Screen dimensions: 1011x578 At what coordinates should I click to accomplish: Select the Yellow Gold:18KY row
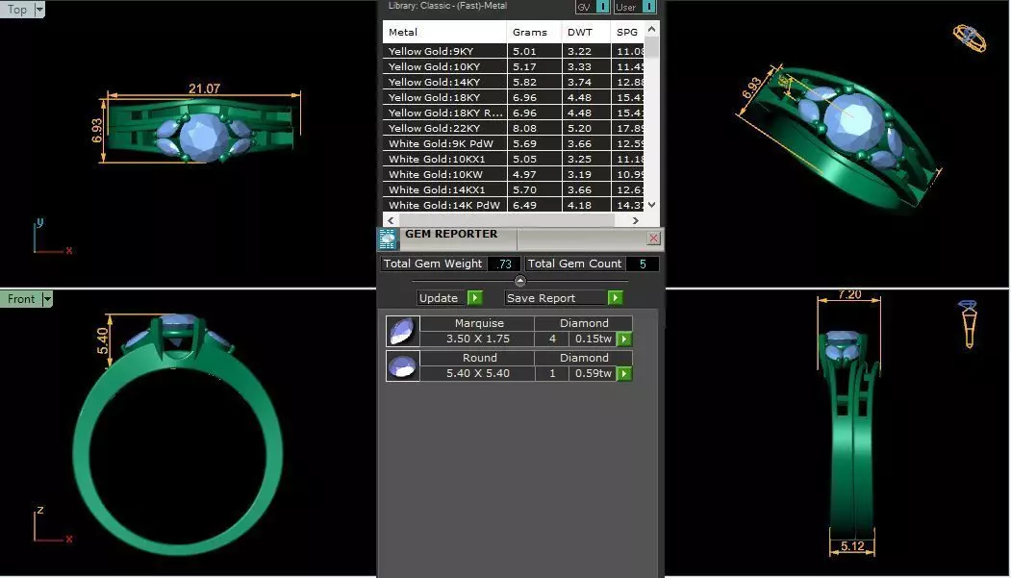point(514,97)
